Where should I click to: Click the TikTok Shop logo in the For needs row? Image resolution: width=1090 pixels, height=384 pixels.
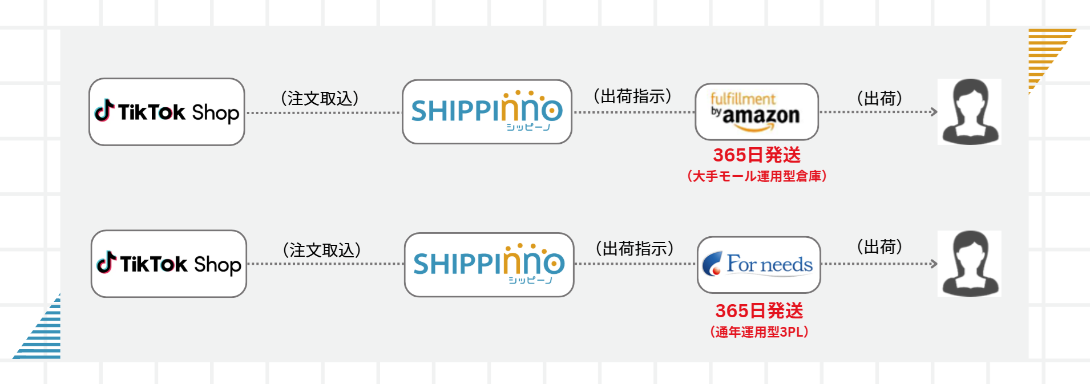tap(169, 264)
